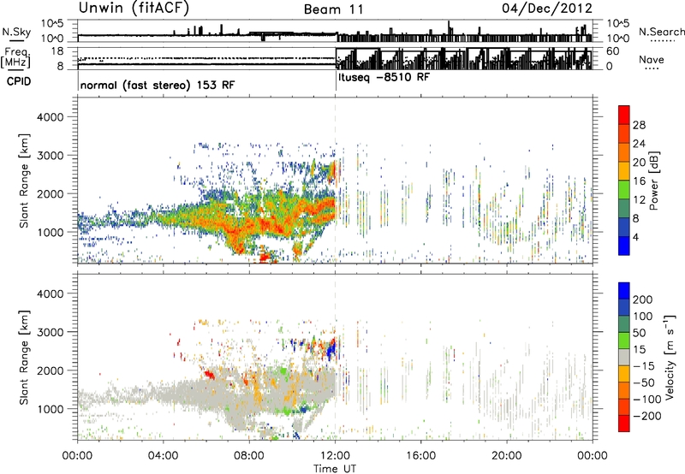This screenshot has width=685, height=474.
Task: Click the '08:00' time axis tick
Action: click(249, 456)
